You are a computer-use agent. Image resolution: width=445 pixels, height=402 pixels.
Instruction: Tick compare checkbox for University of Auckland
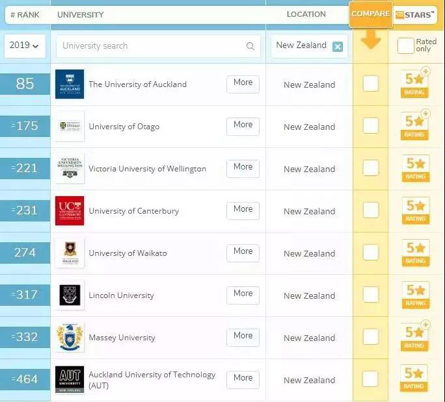click(x=371, y=83)
